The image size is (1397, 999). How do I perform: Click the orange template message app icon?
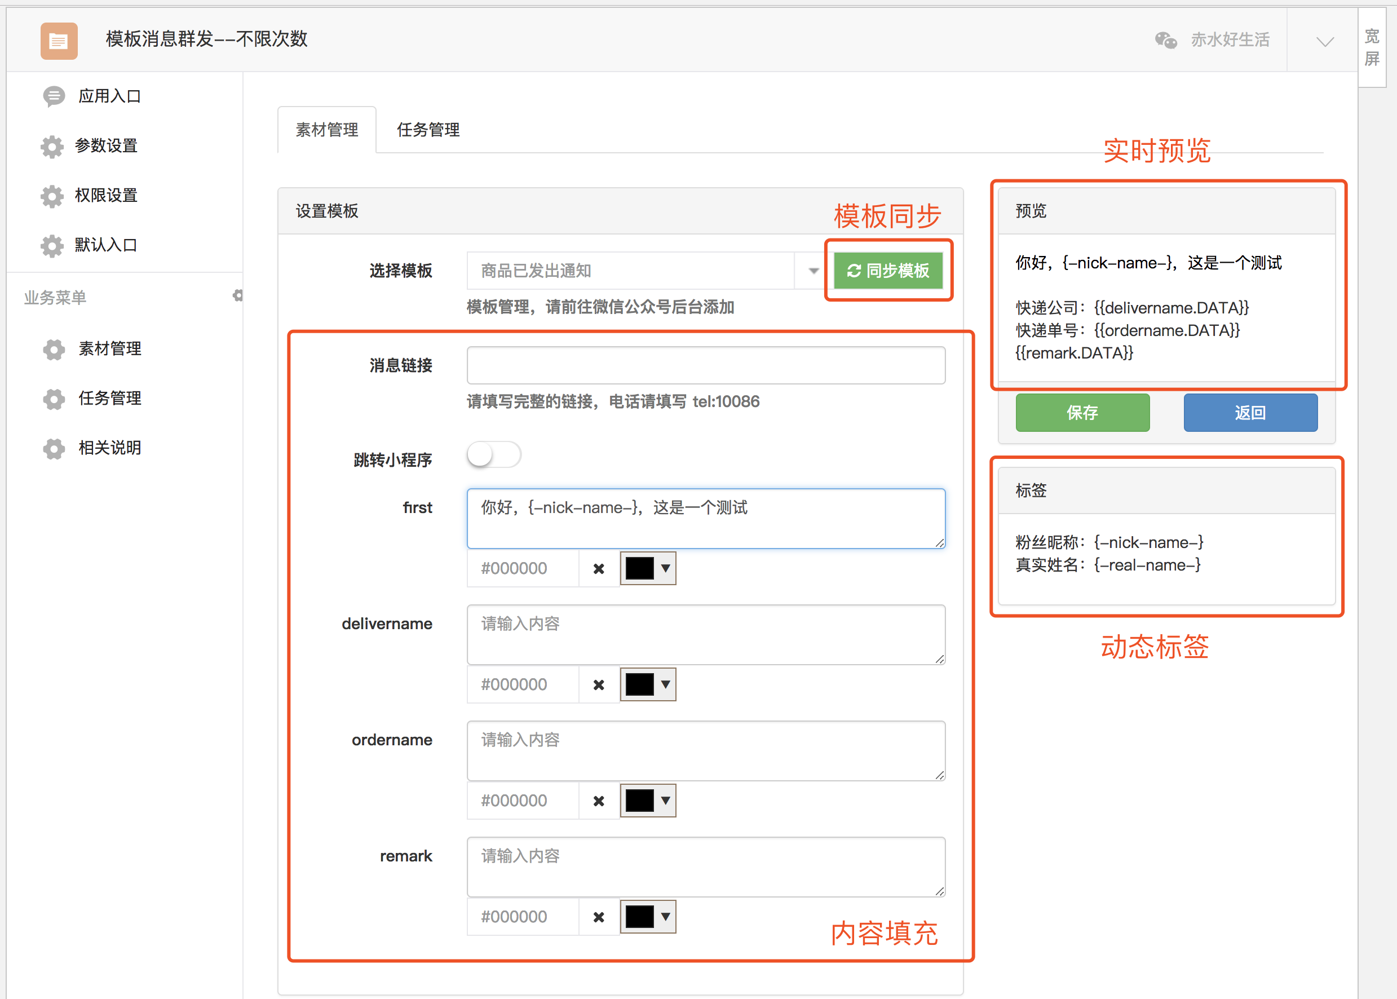[59, 41]
